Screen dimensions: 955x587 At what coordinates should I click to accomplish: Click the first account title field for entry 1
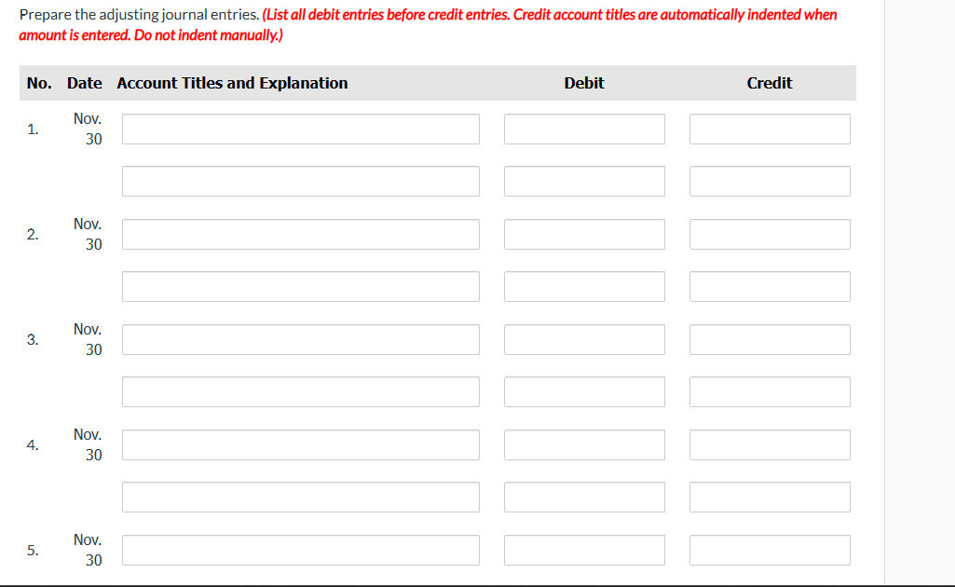300,129
